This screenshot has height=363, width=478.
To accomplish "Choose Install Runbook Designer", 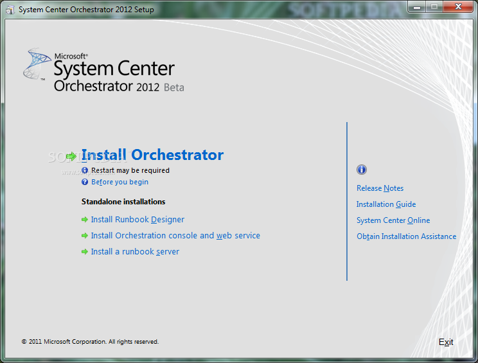I will 137,220.
